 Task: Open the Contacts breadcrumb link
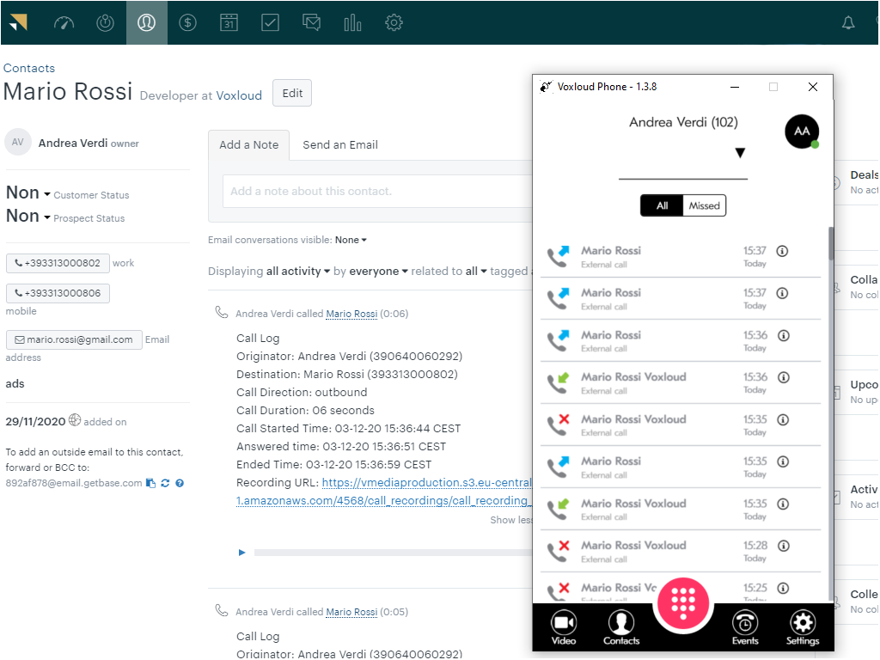[x=29, y=68]
